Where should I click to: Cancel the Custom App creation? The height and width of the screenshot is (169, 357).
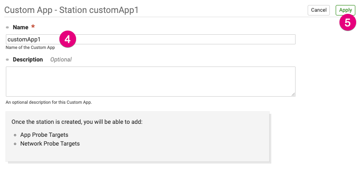(319, 10)
